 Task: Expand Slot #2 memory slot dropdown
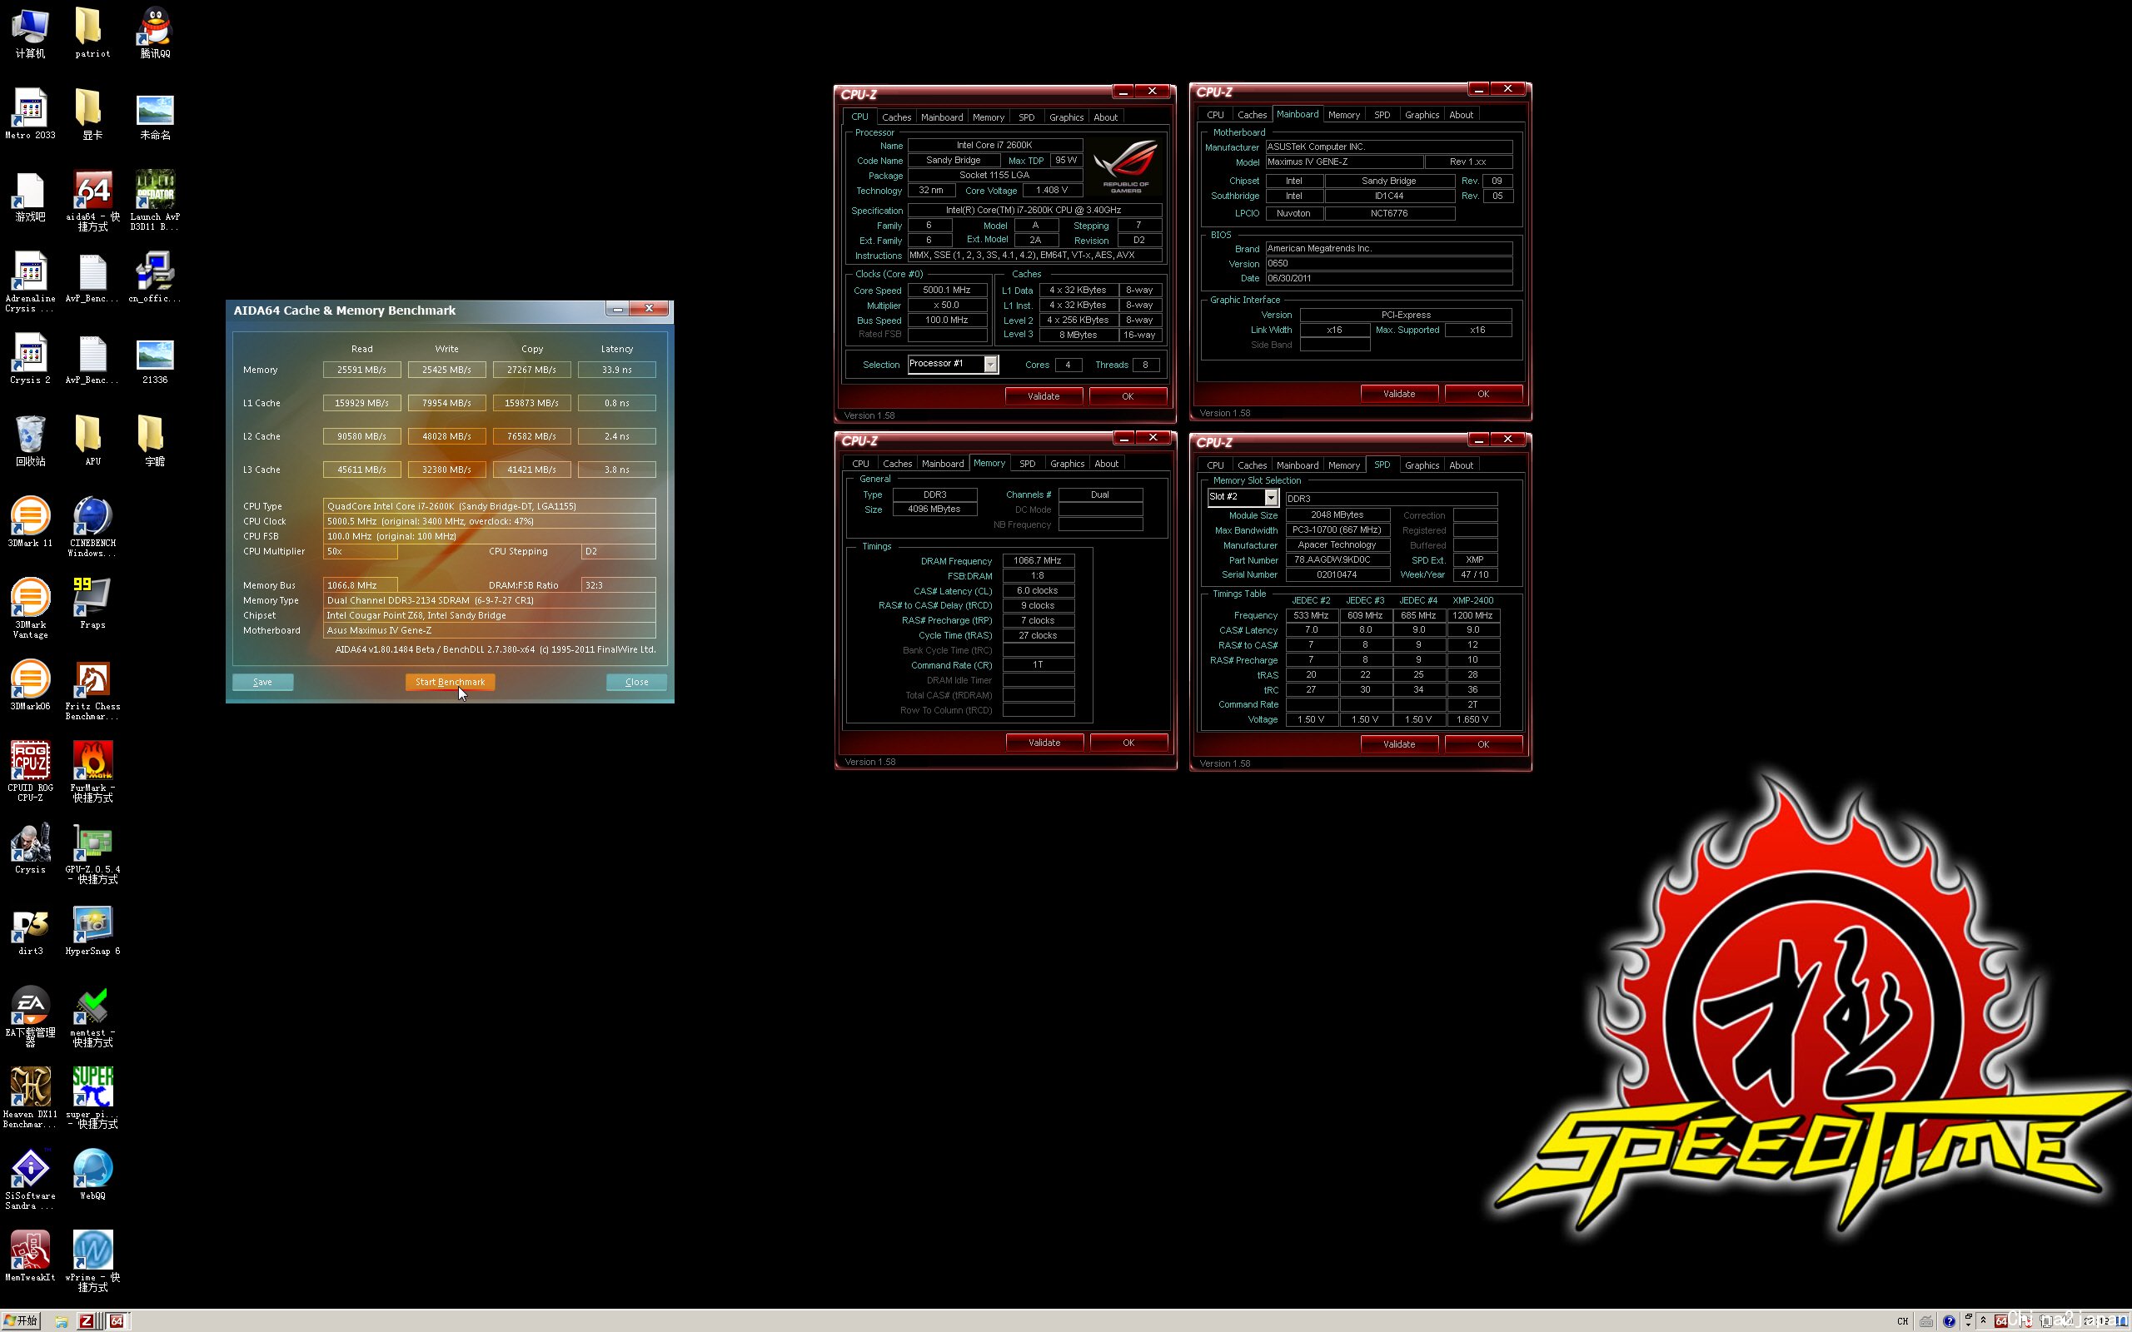tap(1270, 498)
